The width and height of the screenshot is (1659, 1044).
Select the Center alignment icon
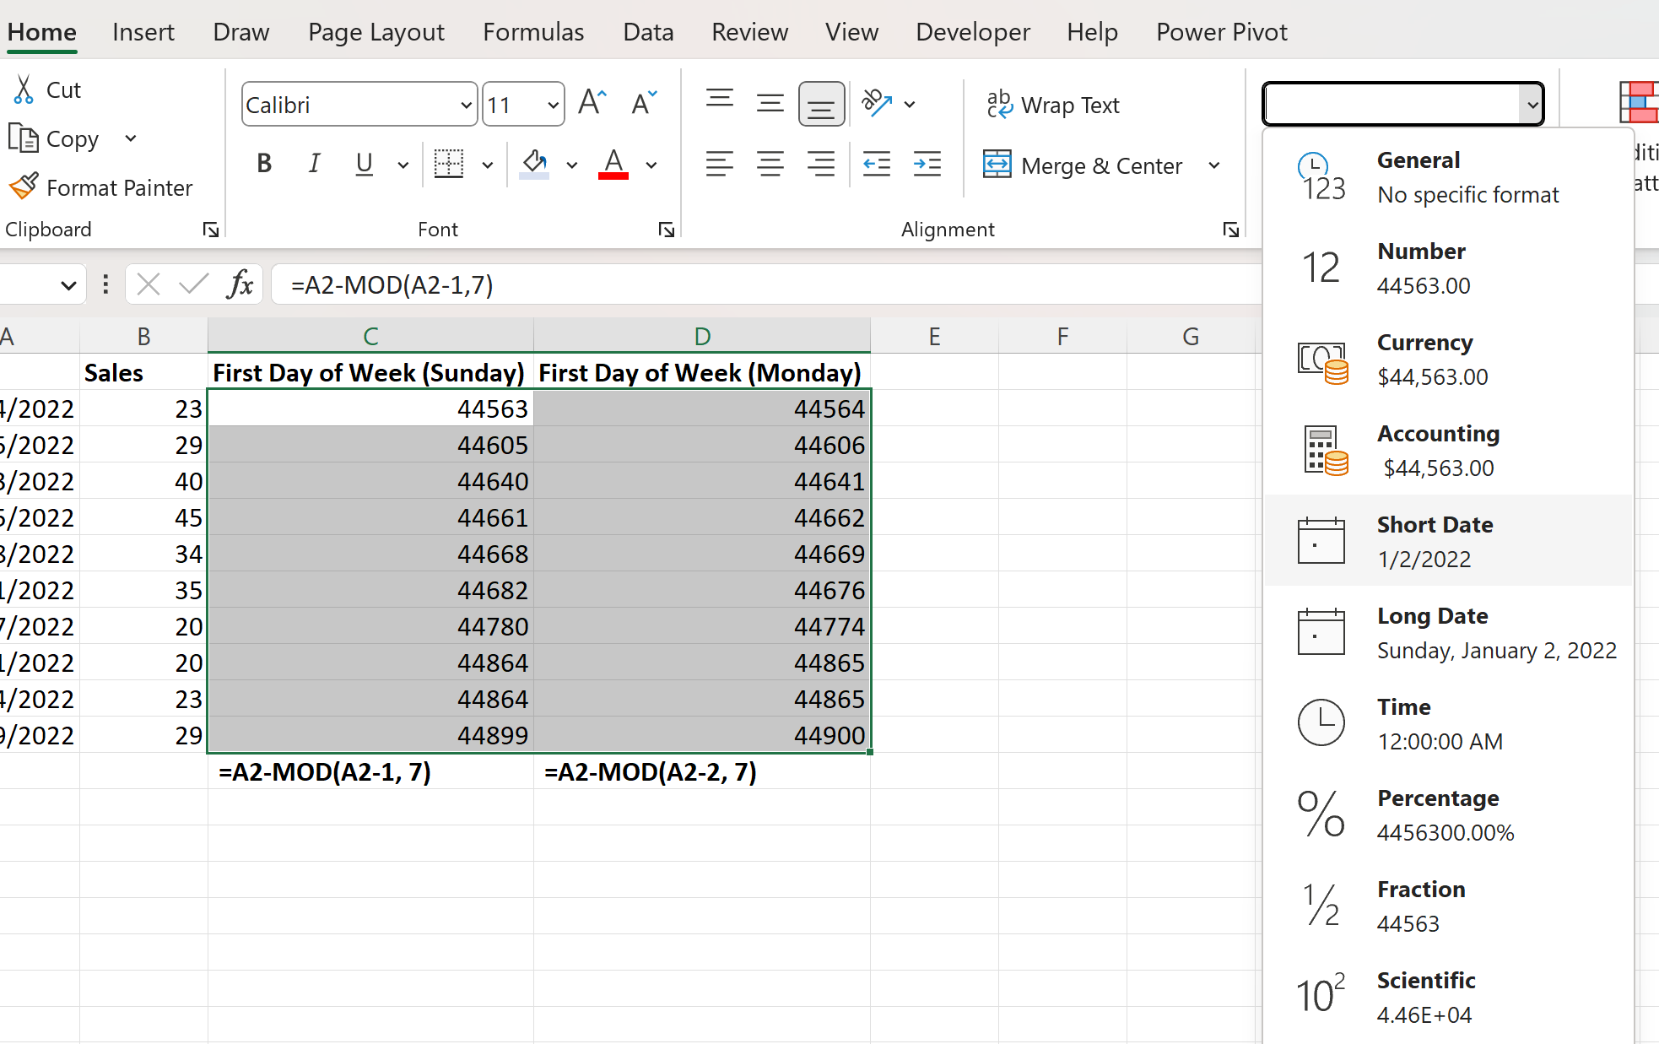(x=770, y=164)
